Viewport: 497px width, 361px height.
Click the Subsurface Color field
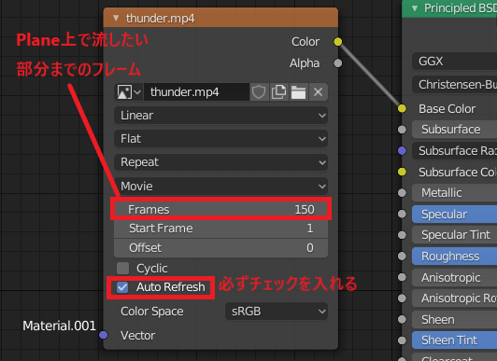click(x=458, y=172)
